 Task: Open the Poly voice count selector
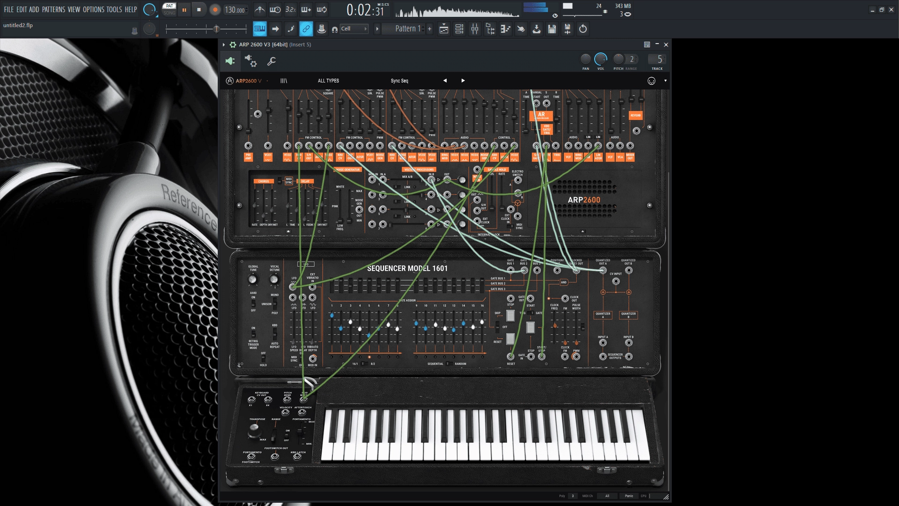[x=573, y=496]
